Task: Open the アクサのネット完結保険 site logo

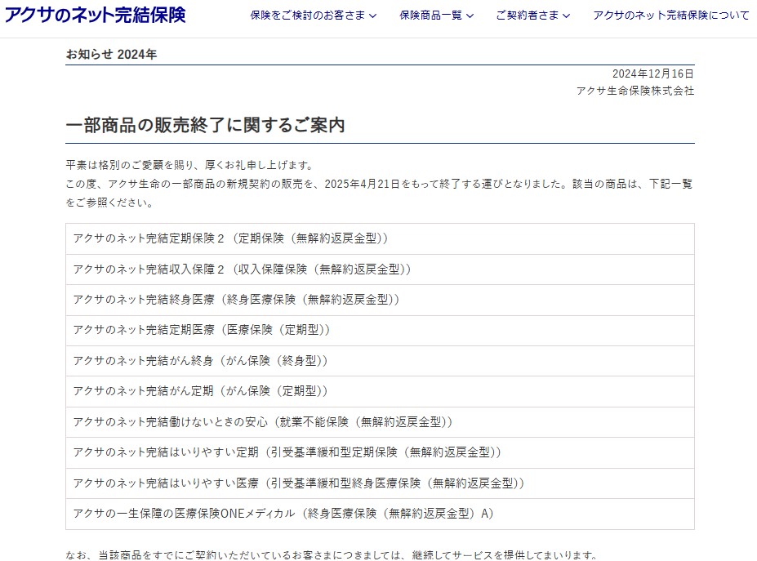Action: [95, 16]
